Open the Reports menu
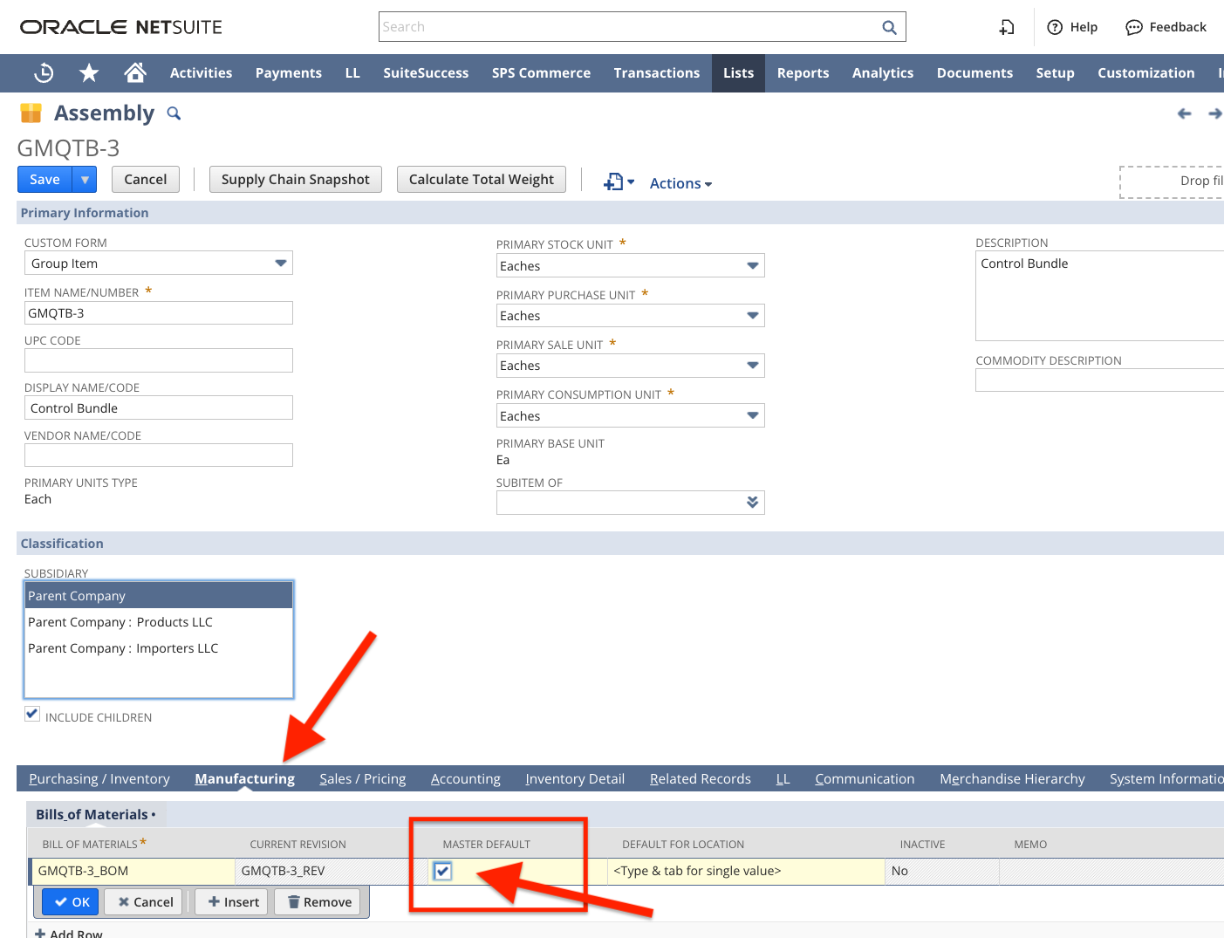 point(803,73)
